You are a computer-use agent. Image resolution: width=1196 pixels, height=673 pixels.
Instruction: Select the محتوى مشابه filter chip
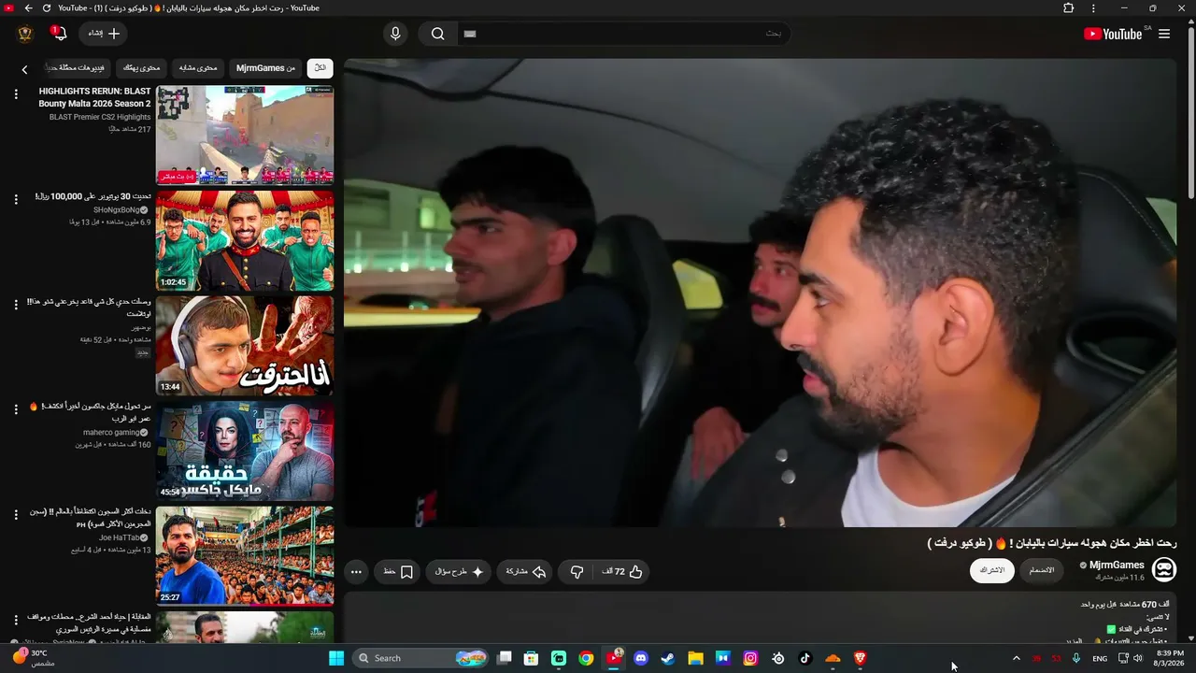coord(198,68)
